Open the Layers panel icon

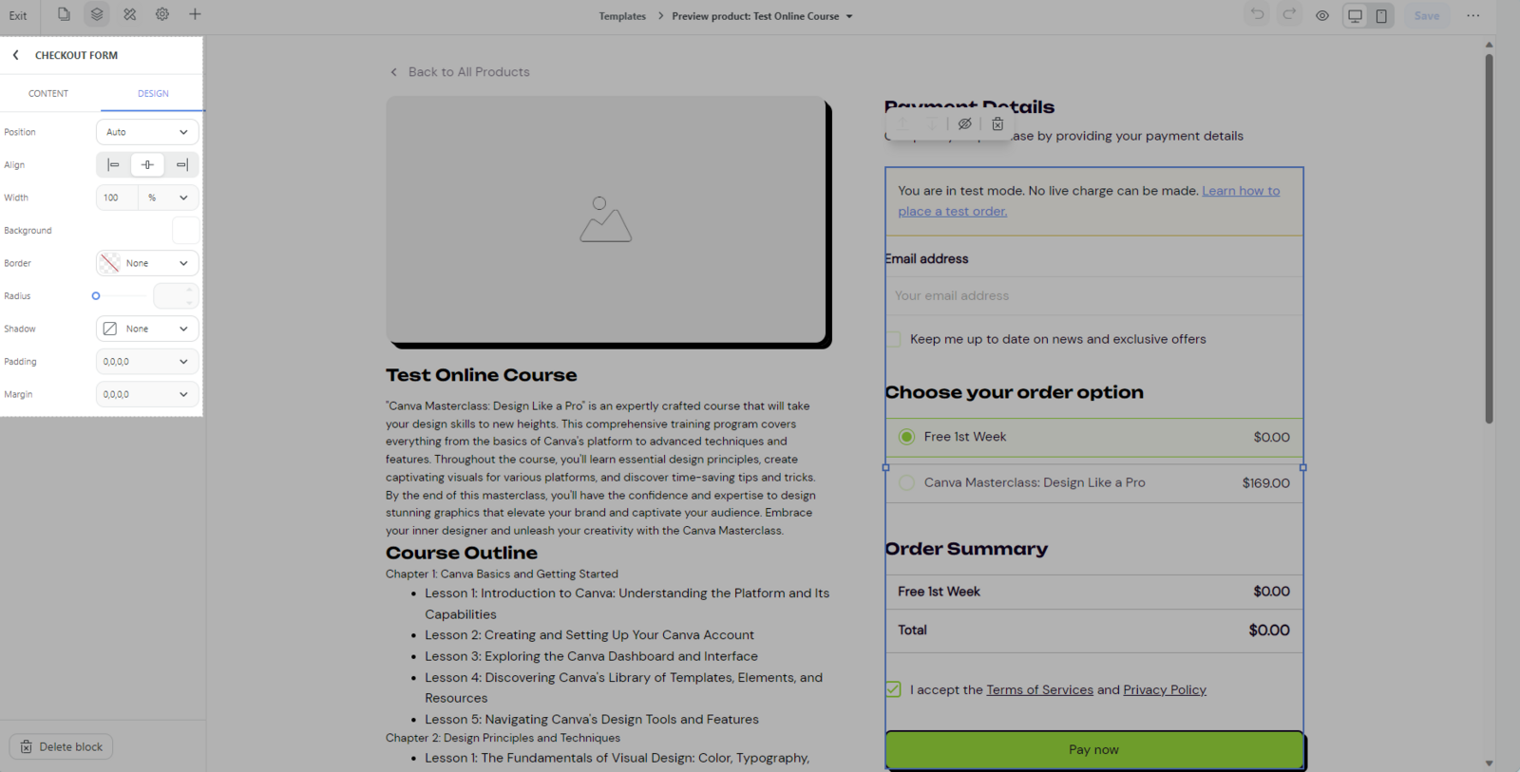pyautogui.click(x=97, y=14)
